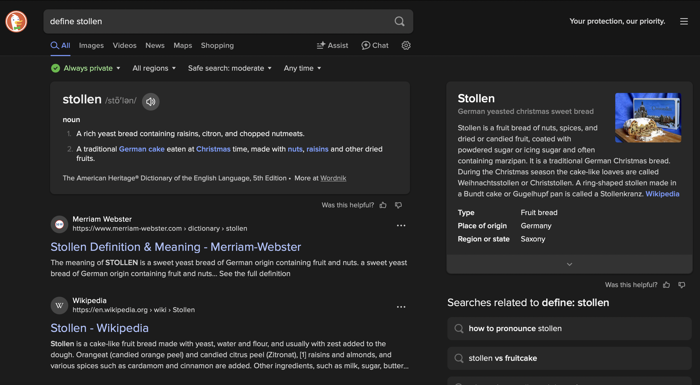Switch to the Images tab
Screen dimensions: 700x385
(x=91, y=45)
